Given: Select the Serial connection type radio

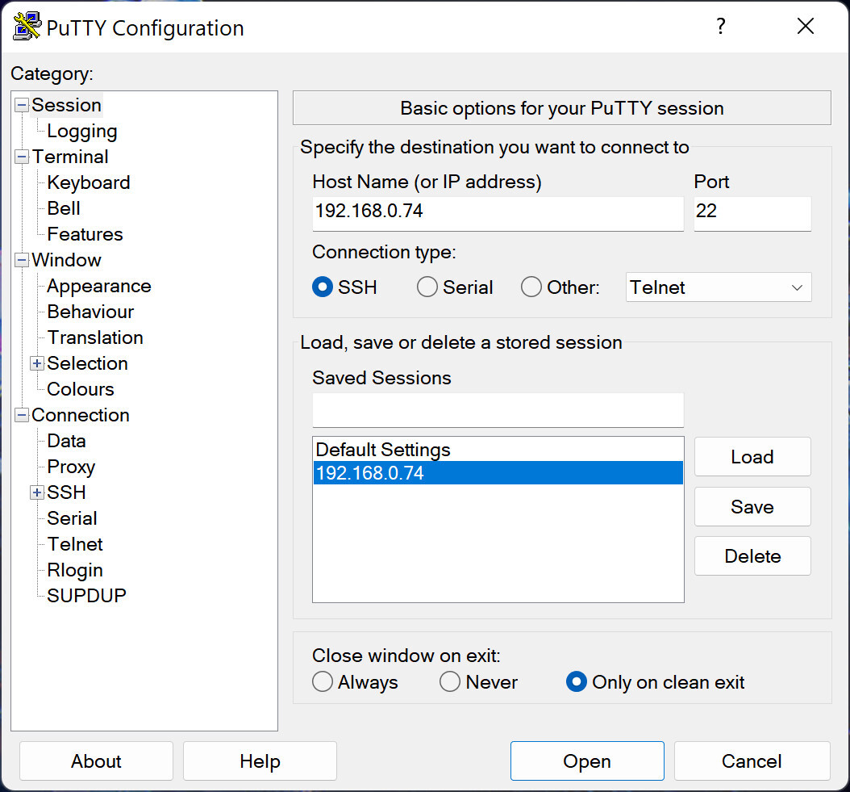Looking at the screenshot, I should 427,287.
